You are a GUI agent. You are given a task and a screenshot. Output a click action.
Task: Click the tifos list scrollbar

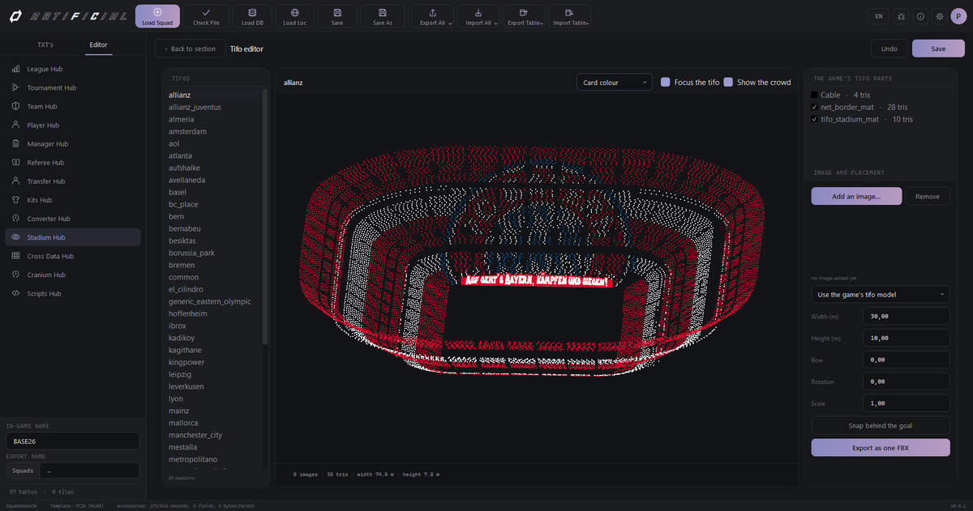(x=264, y=215)
